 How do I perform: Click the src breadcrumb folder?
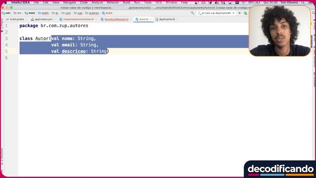pos(18,13)
